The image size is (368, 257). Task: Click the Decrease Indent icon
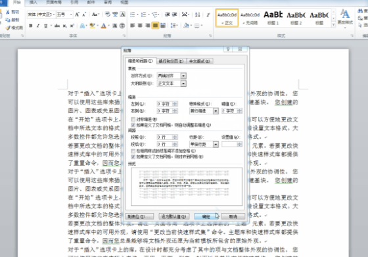tap(167, 14)
